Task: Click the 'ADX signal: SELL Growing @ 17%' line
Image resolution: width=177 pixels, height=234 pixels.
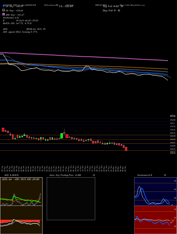Action: click(x=20, y=32)
